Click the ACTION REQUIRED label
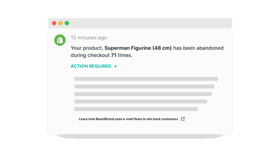 91,66
